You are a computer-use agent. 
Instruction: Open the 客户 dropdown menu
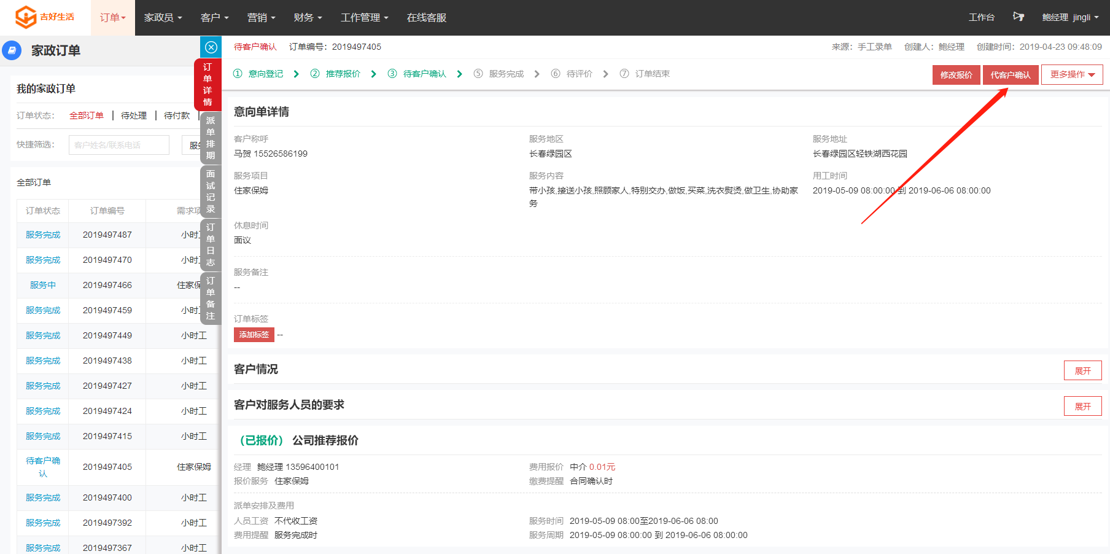pos(214,18)
